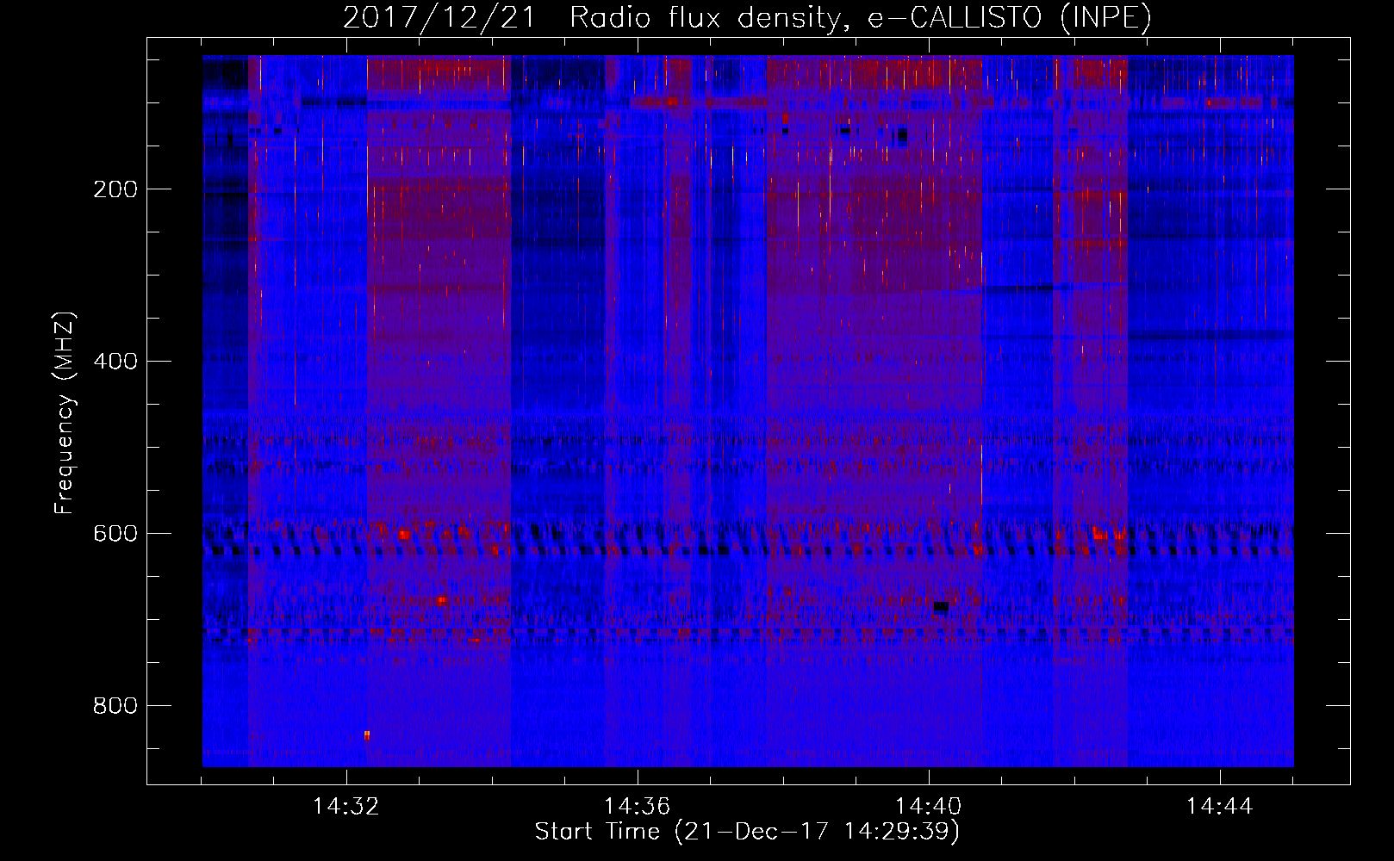1394x861 pixels.
Task: Click the 600 frequency tick label
Action: tap(115, 534)
